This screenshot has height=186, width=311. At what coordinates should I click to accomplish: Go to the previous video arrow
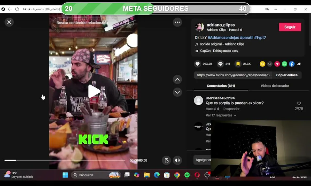pos(177,79)
